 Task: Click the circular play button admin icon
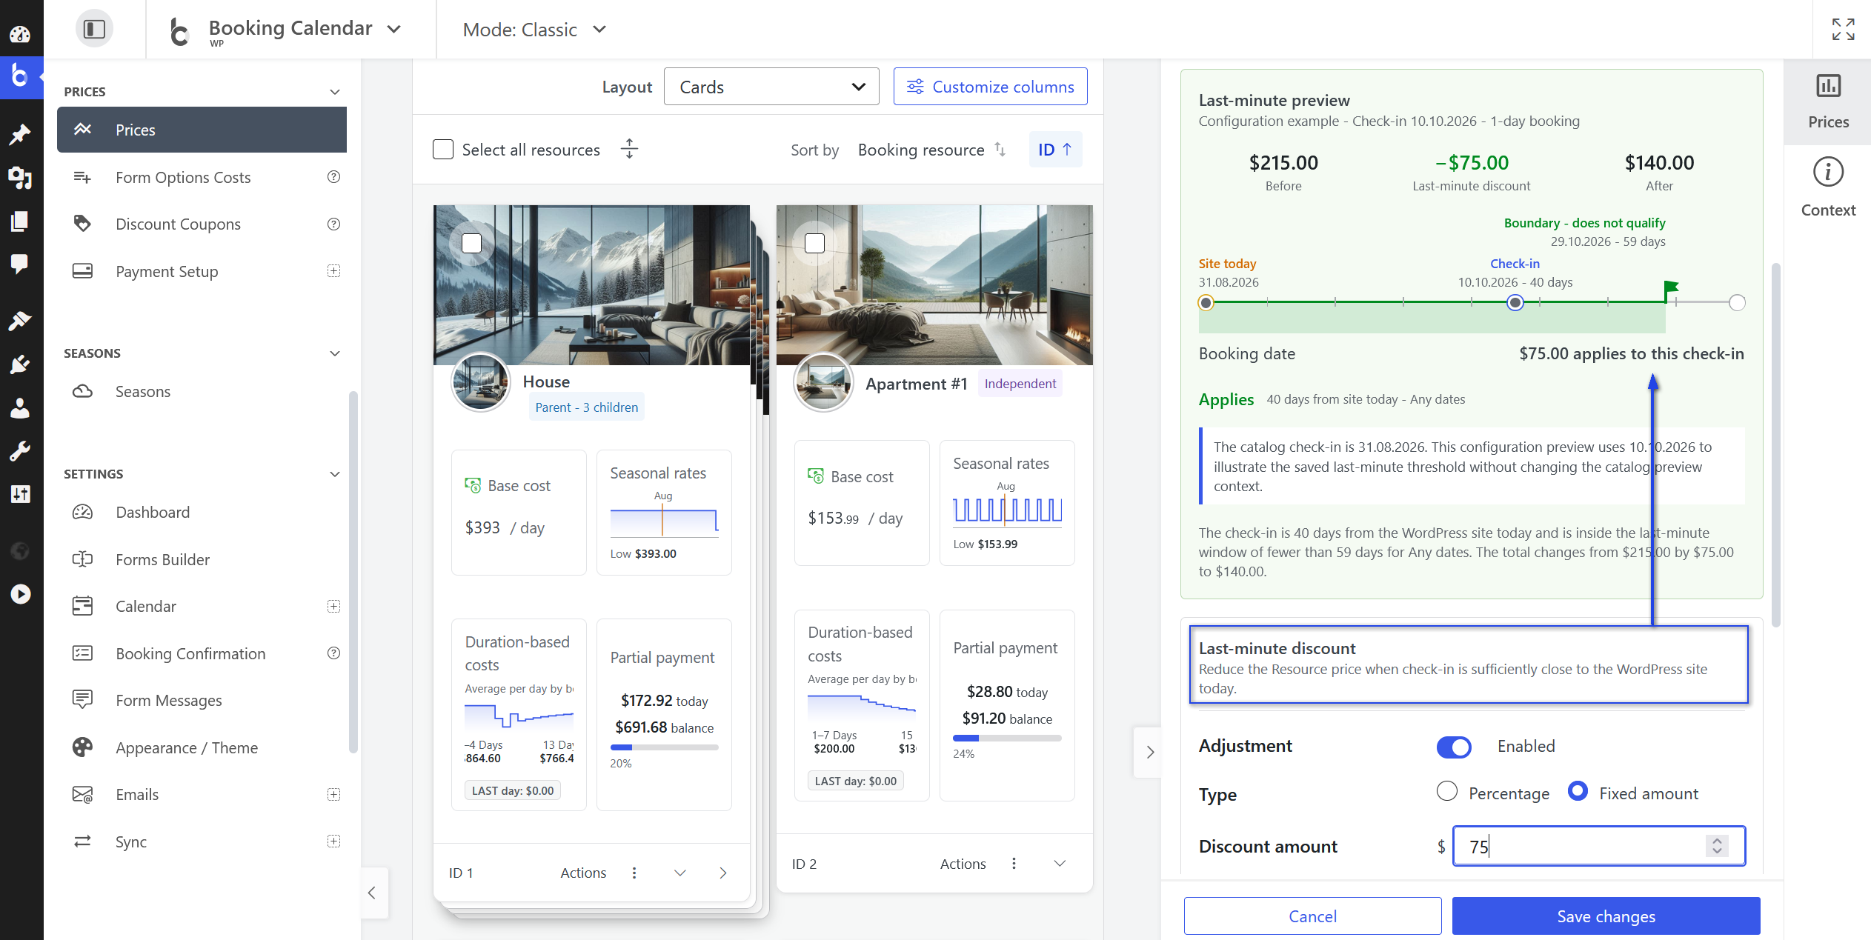20,594
